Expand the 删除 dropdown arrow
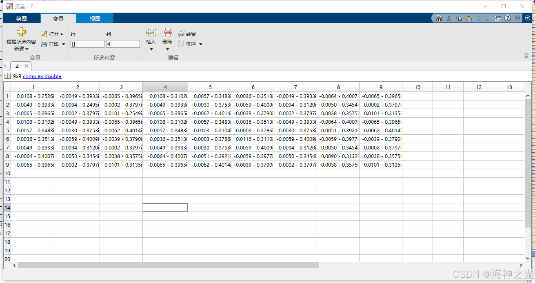The height and width of the screenshot is (283, 535). pyautogui.click(x=167, y=49)
